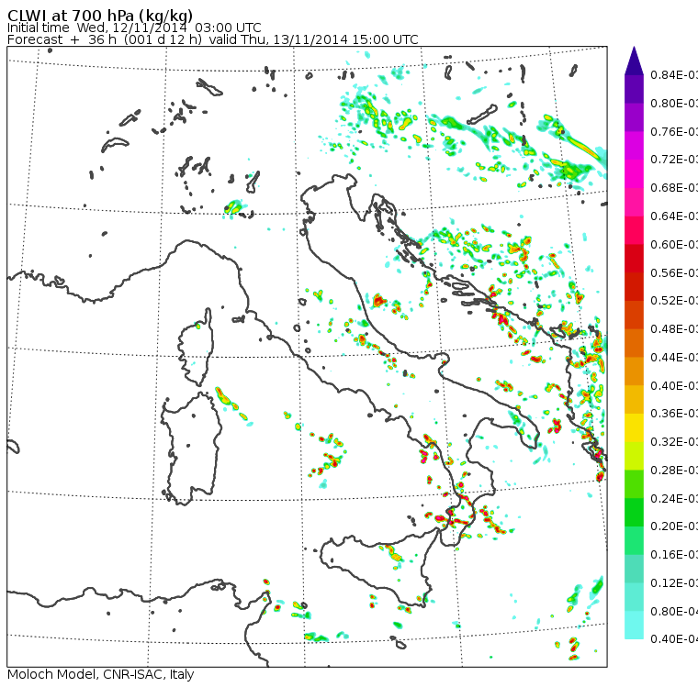698x687 pixels.
Task: Select the 0.64E-03 legend label
Action: coord(674,216)
